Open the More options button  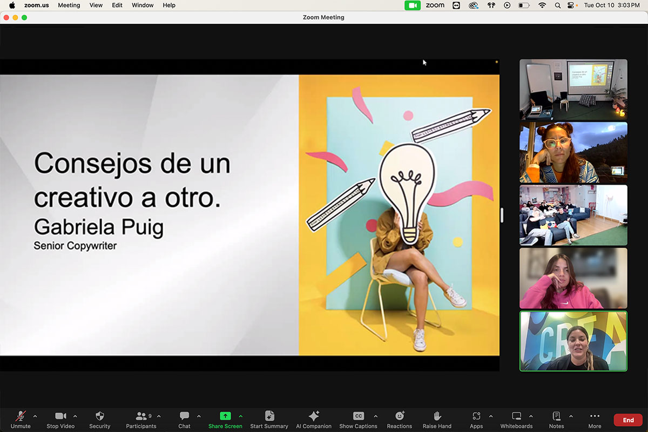coord(595,420)
